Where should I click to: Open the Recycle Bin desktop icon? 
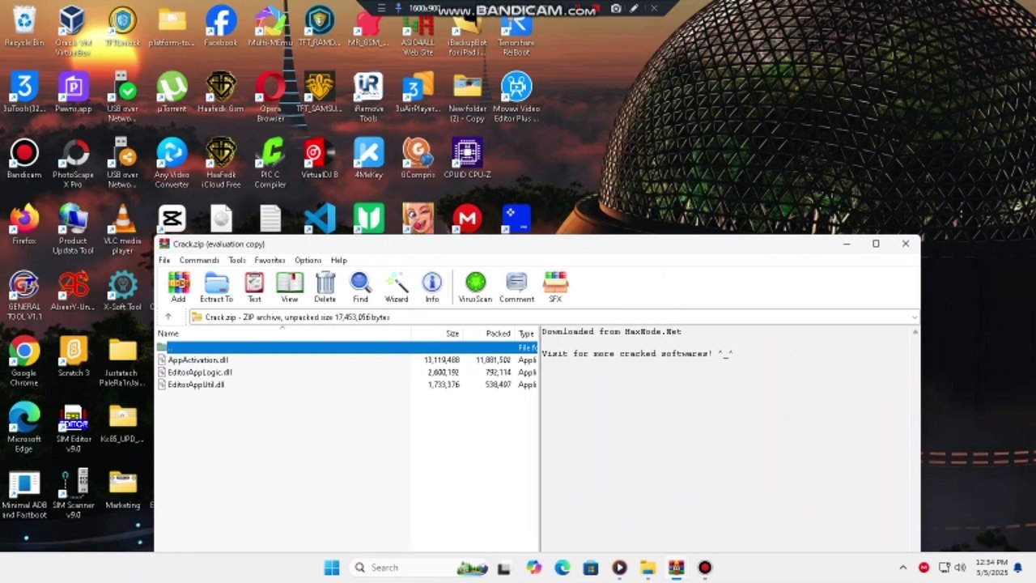[x=24, y=27]
